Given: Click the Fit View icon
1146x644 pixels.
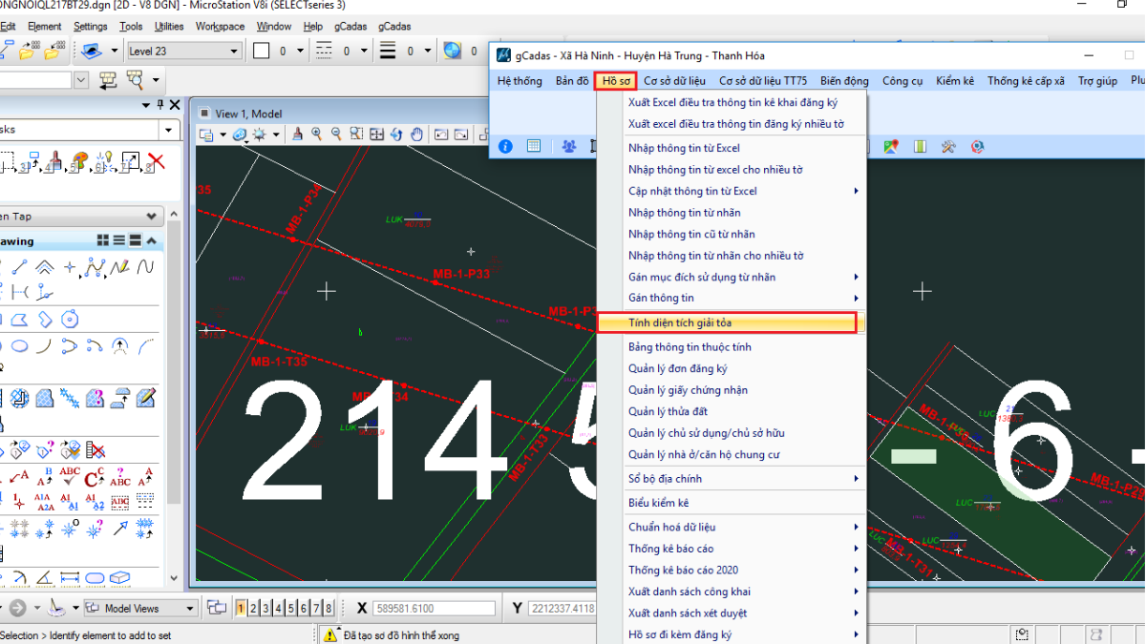Looking at the screenshot, I should point(377,135).
